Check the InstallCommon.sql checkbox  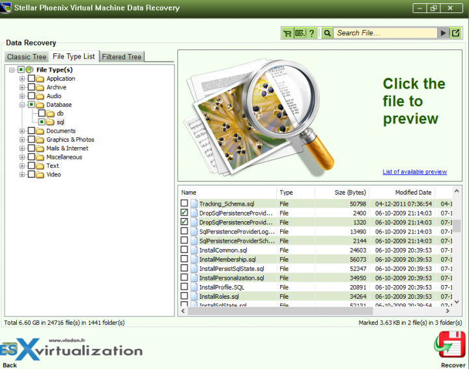tap(184, 249)
